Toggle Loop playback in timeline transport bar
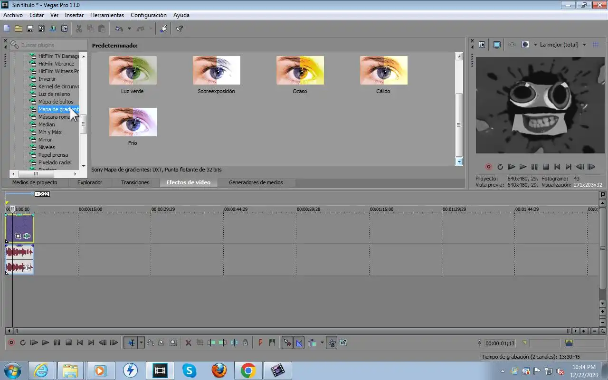Screen dimensions: 608x380 [x=22, y=342]
